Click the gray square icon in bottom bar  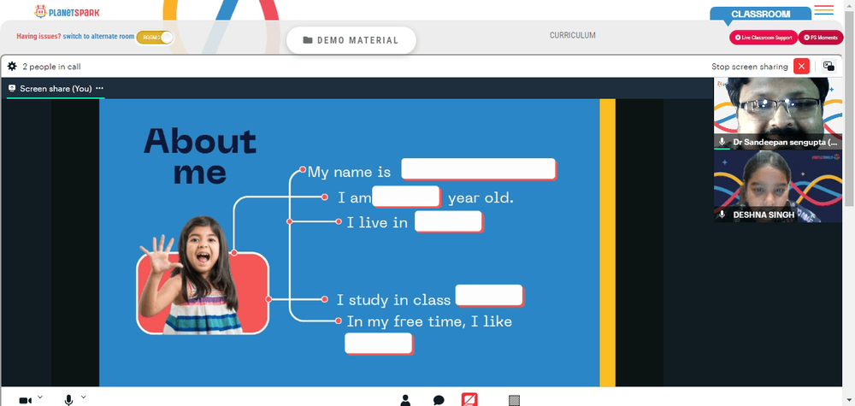coord(514,401)
